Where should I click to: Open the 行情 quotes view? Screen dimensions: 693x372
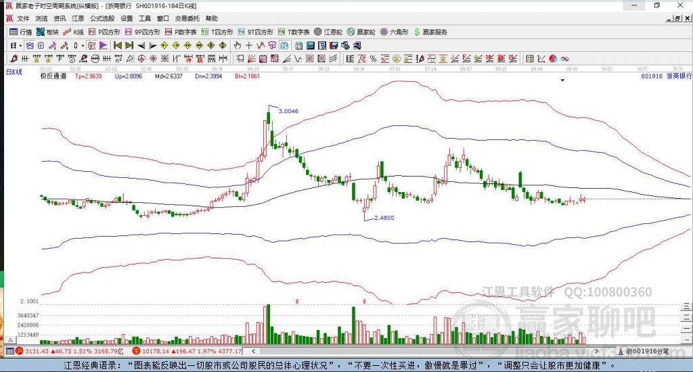pos(21,32)
